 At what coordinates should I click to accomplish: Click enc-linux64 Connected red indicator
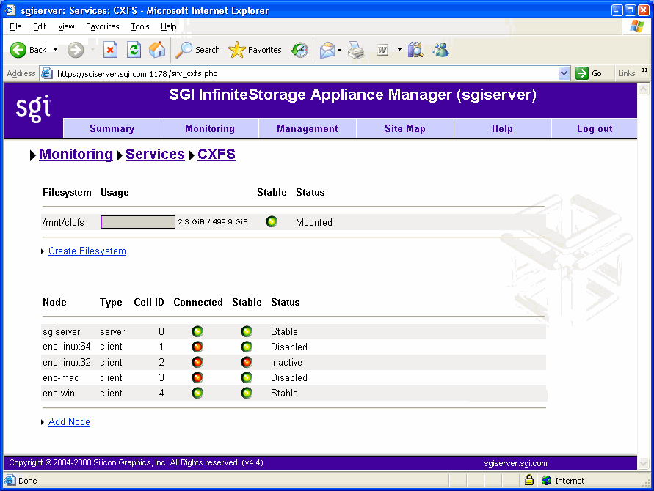click(x=197, y=347)
